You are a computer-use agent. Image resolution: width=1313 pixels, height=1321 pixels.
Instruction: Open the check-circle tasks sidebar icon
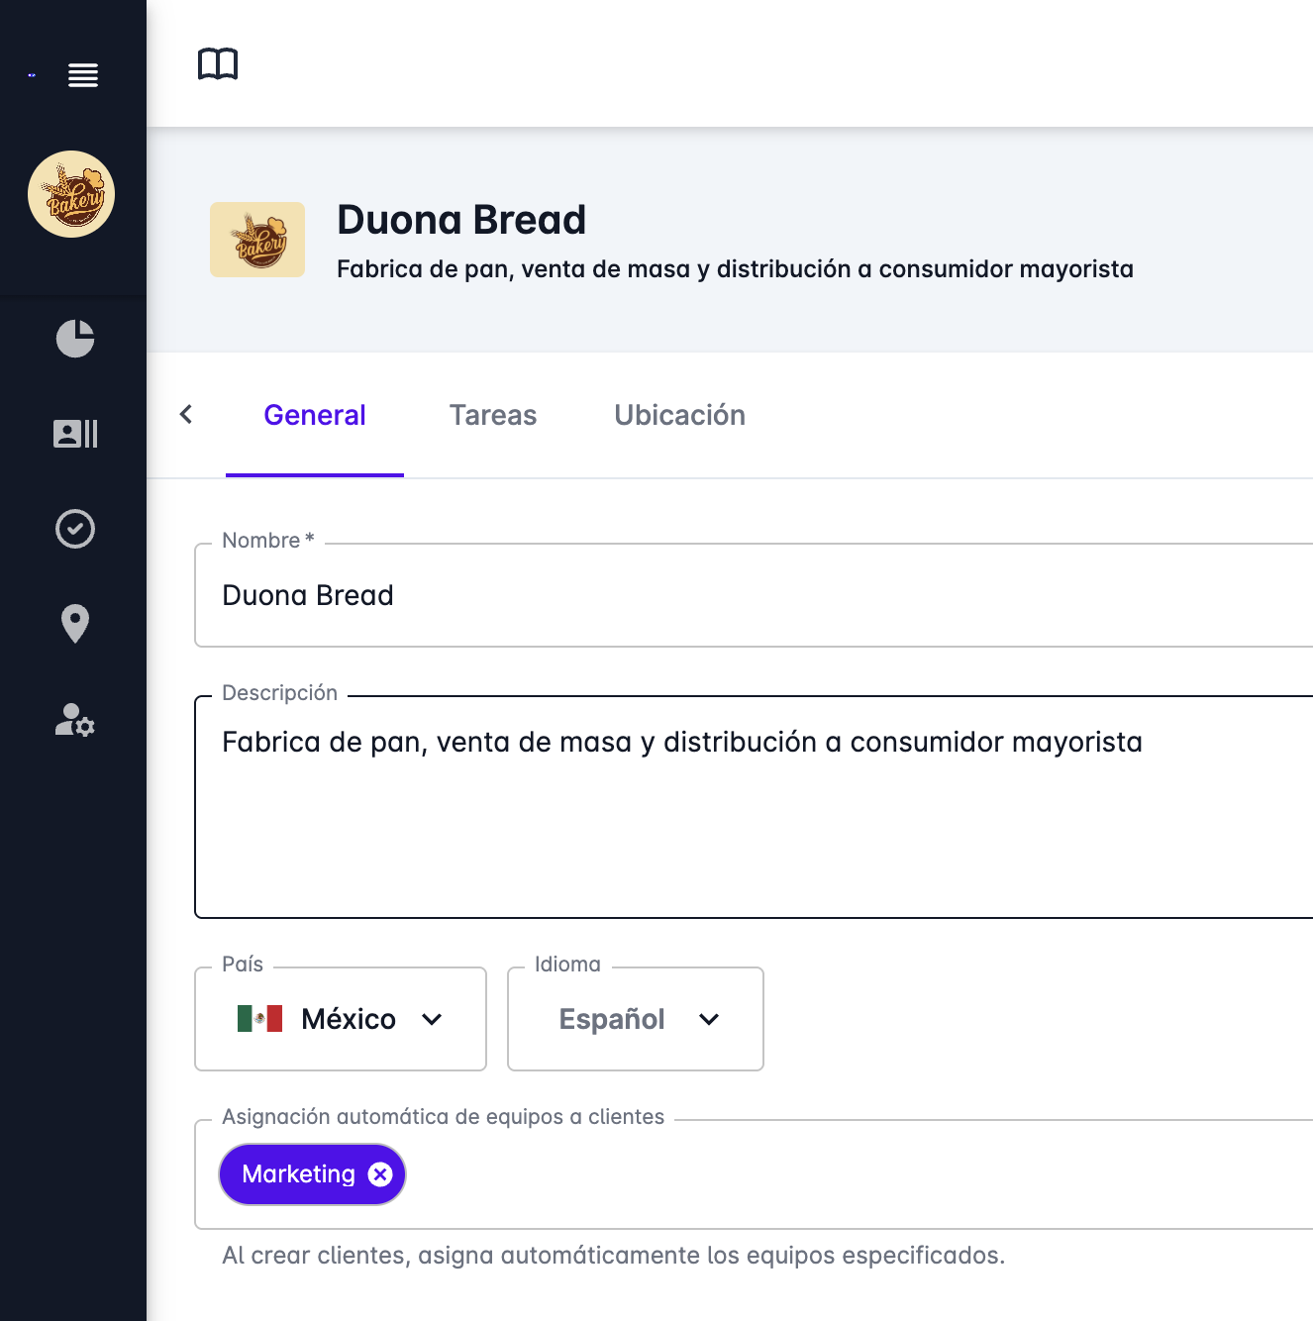[x=75, y=529]
